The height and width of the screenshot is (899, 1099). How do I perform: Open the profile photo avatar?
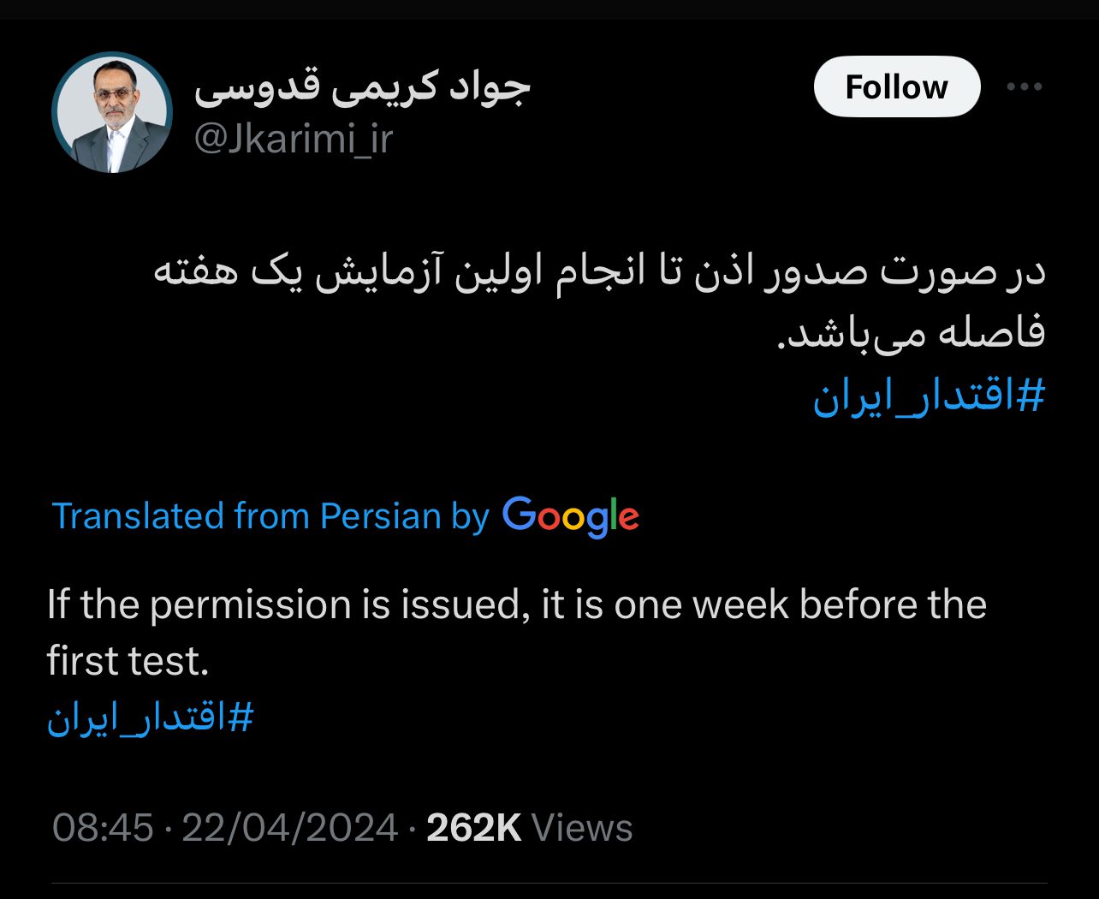pos(112,113)
